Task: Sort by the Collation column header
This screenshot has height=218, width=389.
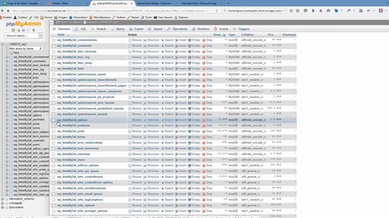Action: [247, 35]
